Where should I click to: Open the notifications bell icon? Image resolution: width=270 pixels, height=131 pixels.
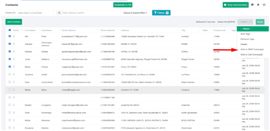258,5
